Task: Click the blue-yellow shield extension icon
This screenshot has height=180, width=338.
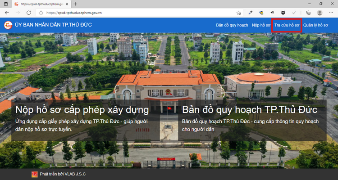Action: pyautogui.click(x=261, y=13)
